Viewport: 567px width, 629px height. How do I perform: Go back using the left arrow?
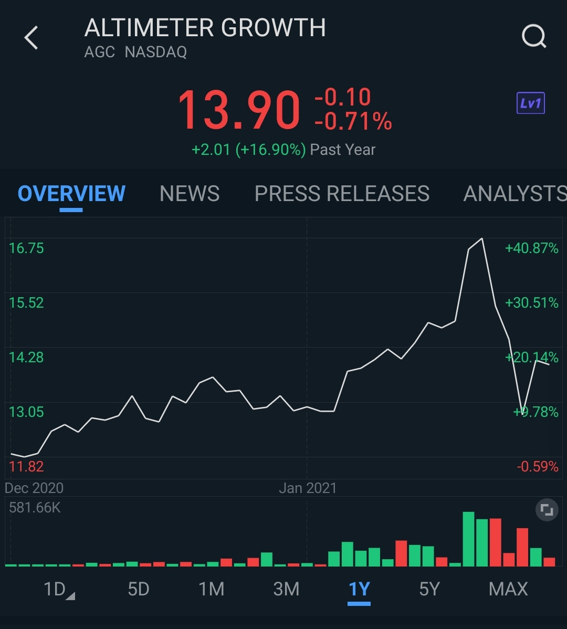pos(31,38)
